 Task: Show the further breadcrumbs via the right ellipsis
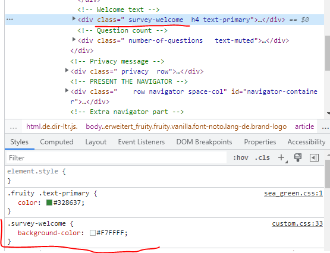[325, 127]
